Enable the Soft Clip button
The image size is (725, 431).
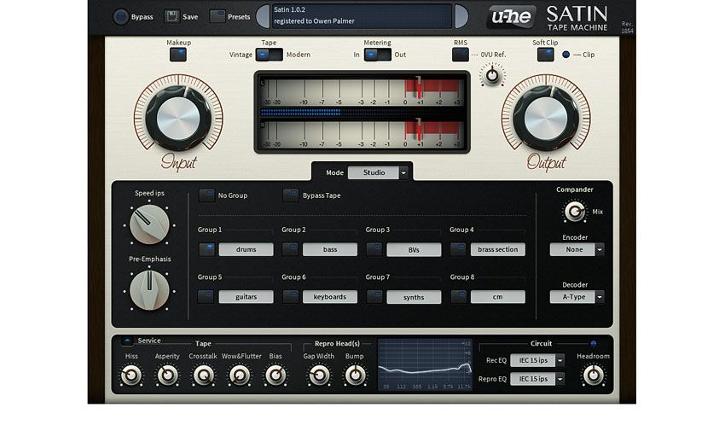[546, 55]
